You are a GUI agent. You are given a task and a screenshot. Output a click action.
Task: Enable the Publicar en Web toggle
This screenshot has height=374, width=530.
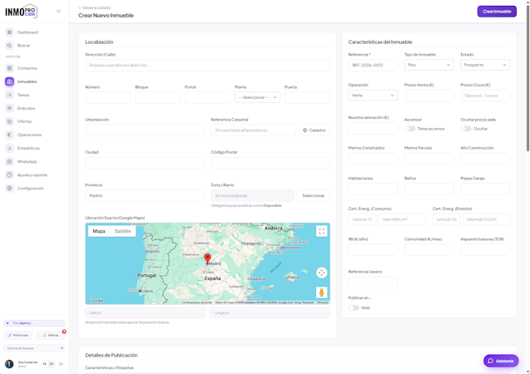pyautogui.click(x=354, y=308)
